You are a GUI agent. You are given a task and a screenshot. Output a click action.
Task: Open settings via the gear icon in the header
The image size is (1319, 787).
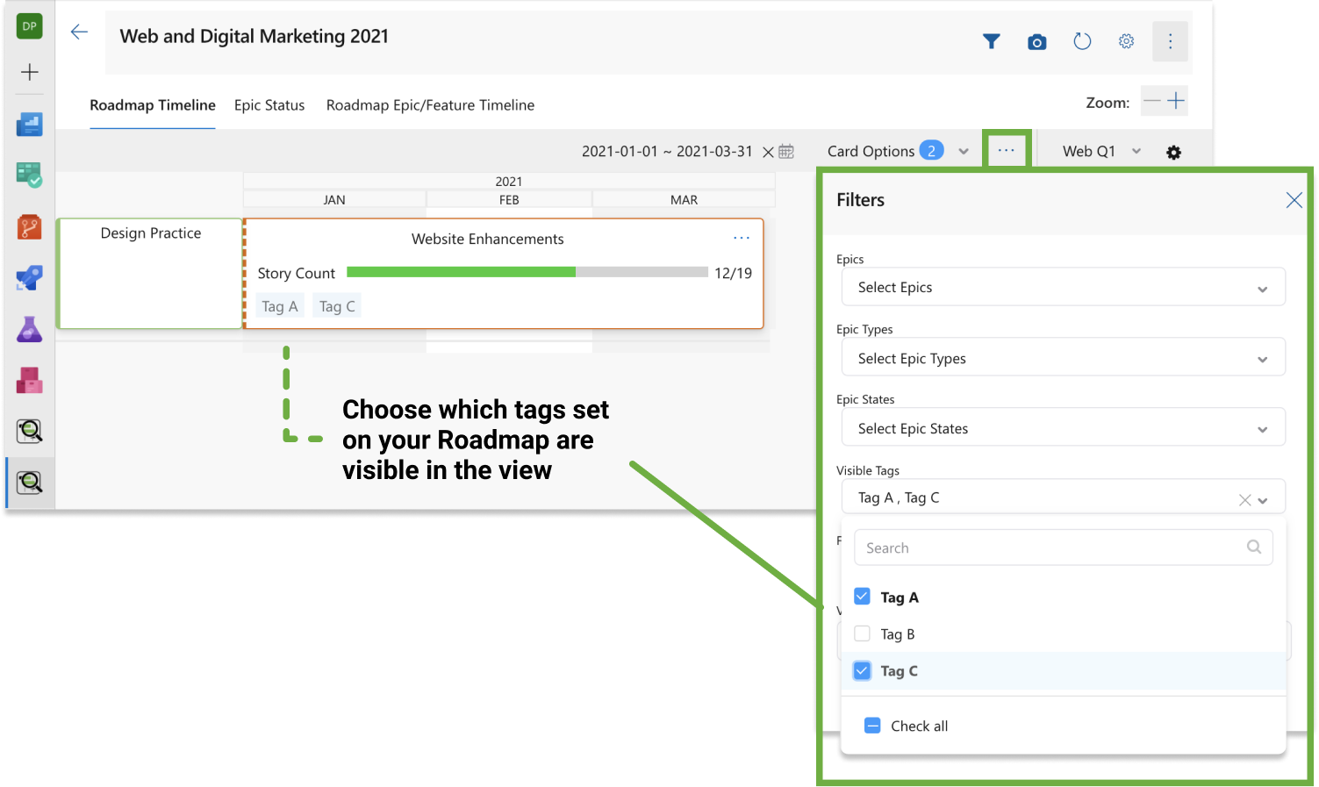(1126, 40)
